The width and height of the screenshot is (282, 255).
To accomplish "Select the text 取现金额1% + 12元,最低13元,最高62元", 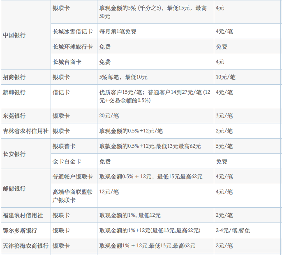I will point(147,246).
